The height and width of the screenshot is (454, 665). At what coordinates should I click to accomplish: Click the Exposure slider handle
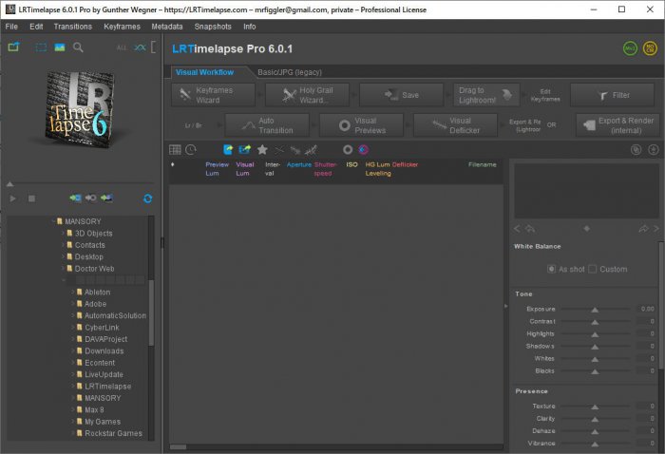coord(595,309)
